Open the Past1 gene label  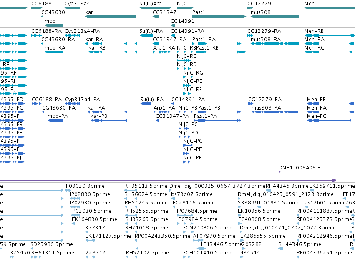199,12
